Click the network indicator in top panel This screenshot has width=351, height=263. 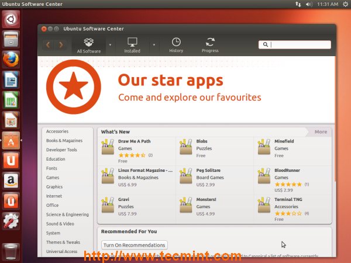tap(298, 4)
